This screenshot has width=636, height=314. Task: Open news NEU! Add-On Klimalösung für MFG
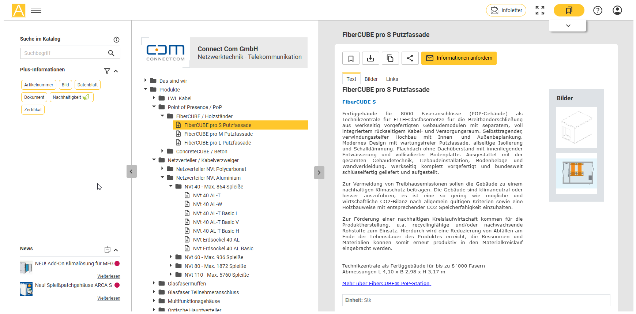[74, 263]
